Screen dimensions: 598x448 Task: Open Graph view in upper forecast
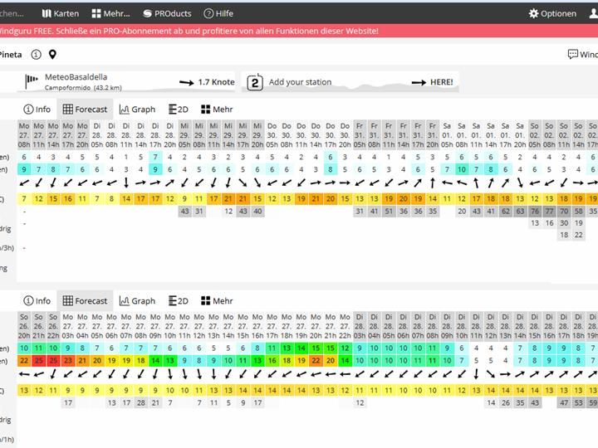[137, 109]
